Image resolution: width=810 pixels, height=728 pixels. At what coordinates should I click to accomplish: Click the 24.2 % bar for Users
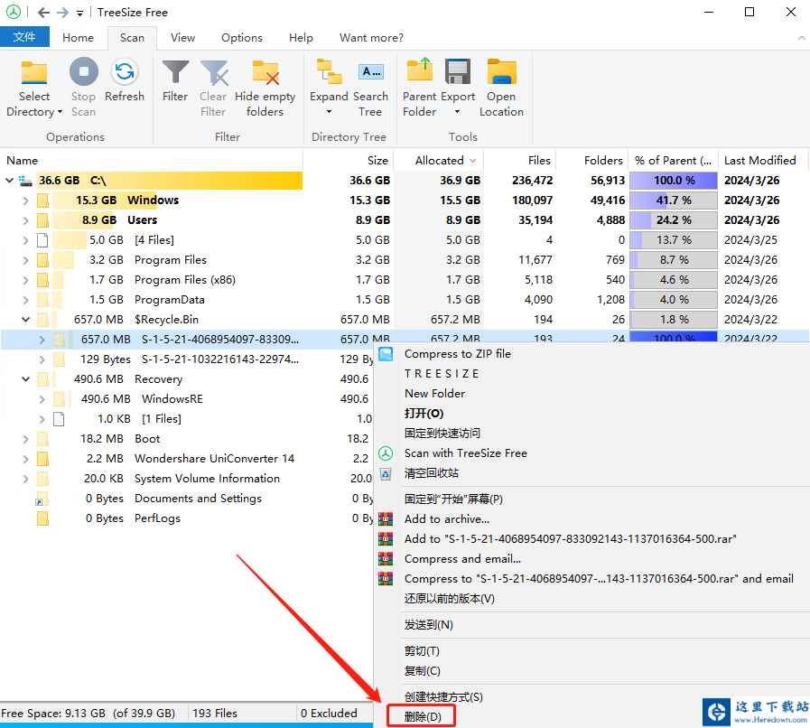674,220
